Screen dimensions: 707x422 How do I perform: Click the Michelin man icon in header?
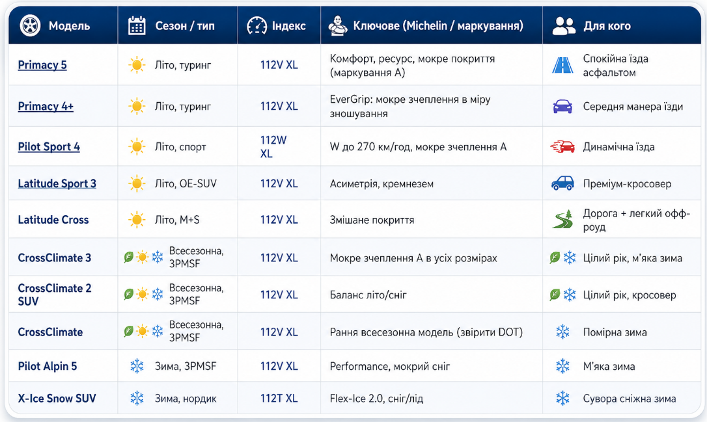[338, 25]
